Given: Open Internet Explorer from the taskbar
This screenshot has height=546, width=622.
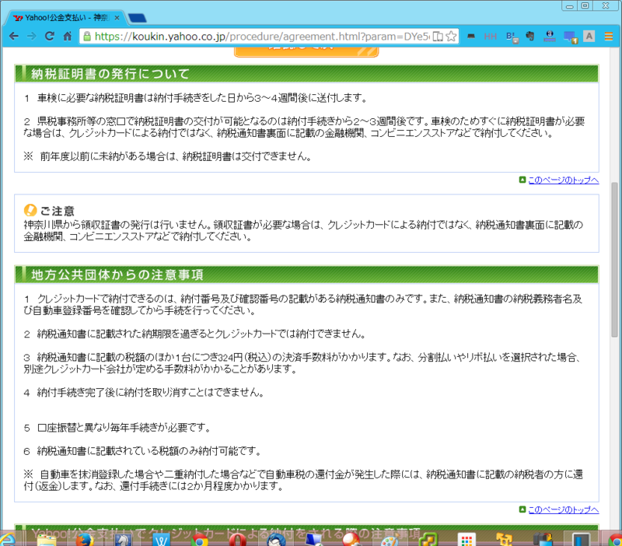Looking at the screenshot, I should tap(7, 540).
